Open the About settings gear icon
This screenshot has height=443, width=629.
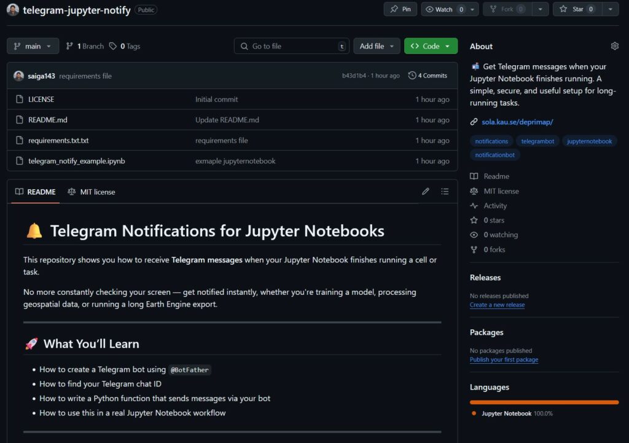click(614, 46)
